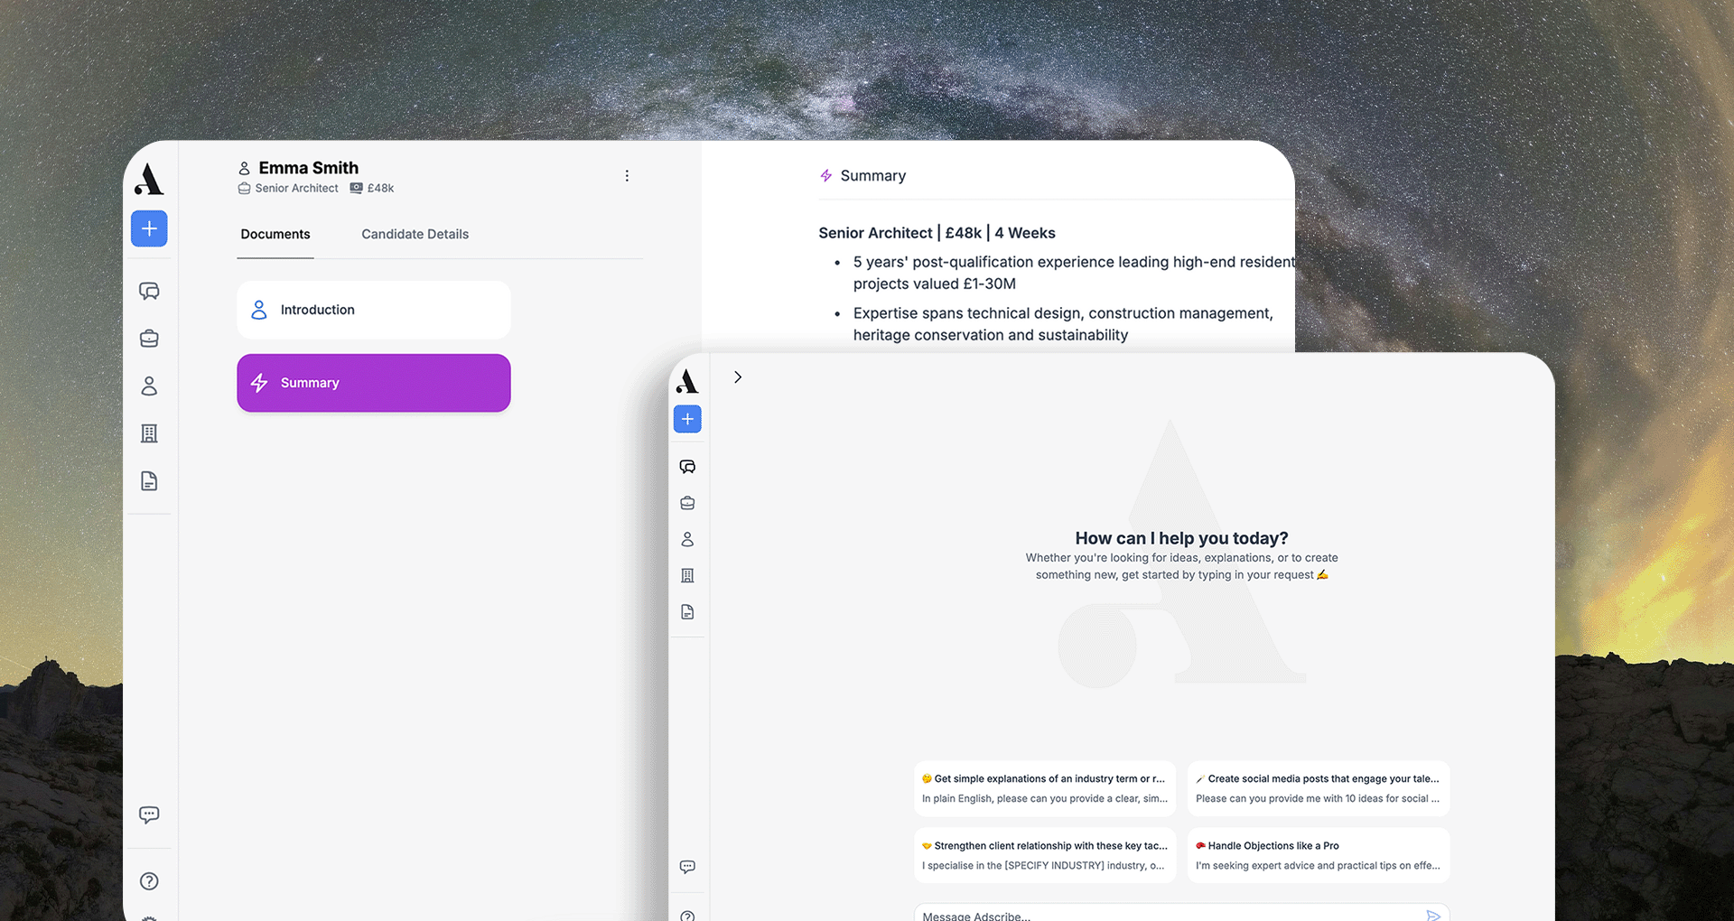
Task: Select the purple Summary document card
Action: coord(374,383)
